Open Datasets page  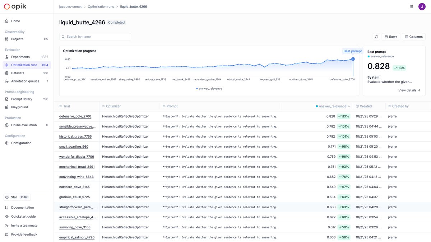tap(27, 73)
